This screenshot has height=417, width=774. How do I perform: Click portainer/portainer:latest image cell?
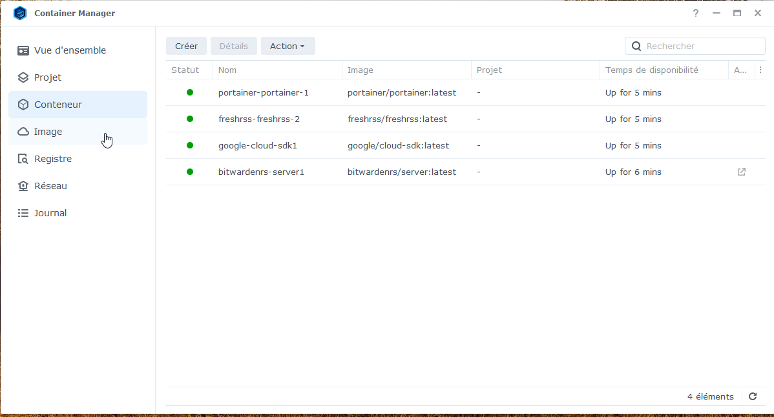402,93
